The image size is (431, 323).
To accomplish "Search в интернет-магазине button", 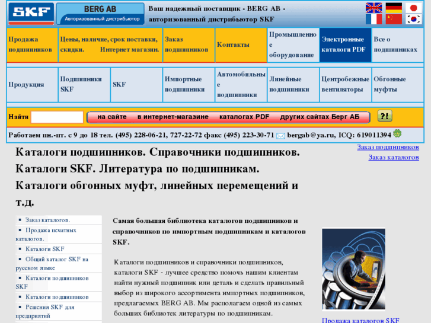I will [173, 117].
